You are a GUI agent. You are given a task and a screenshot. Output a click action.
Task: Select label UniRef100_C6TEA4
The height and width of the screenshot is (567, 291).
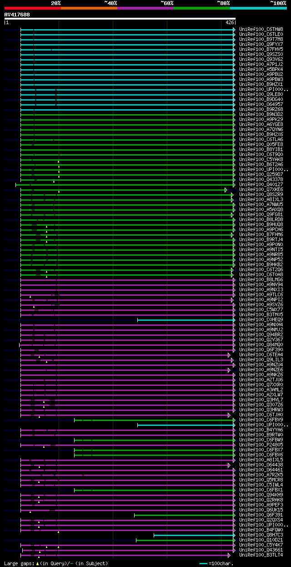pos(261,355)
